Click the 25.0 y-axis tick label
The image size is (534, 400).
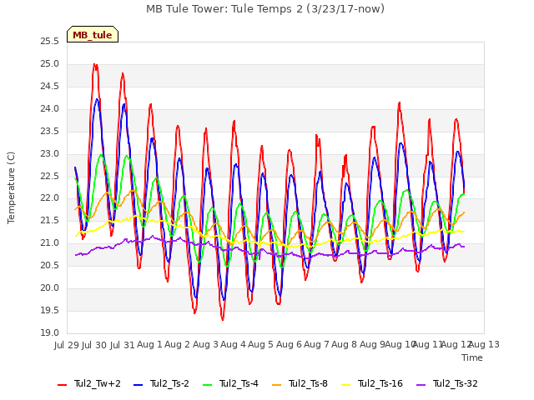49,64
